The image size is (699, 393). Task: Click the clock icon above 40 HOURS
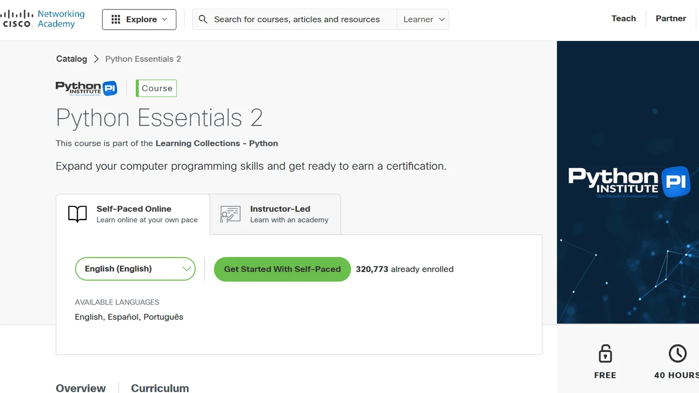[678, 354]
